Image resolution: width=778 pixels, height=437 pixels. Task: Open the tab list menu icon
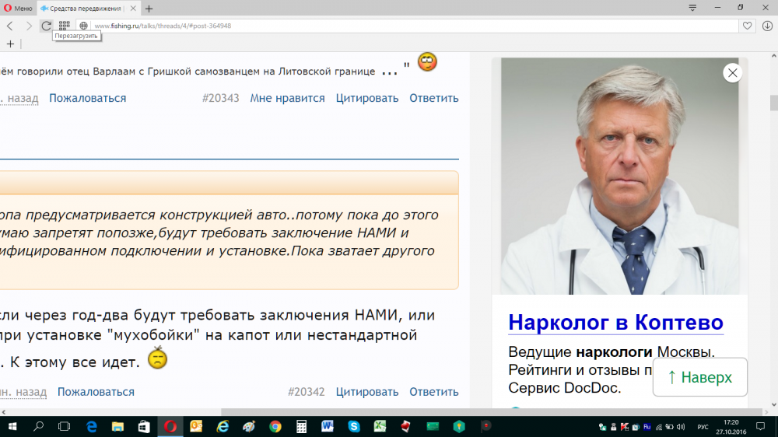[692, 8]
